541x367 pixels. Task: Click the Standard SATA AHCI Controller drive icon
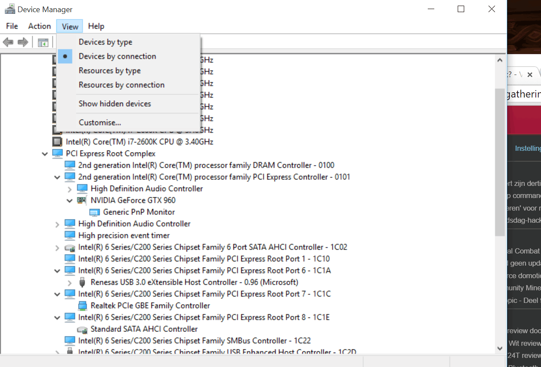(82, 329)
